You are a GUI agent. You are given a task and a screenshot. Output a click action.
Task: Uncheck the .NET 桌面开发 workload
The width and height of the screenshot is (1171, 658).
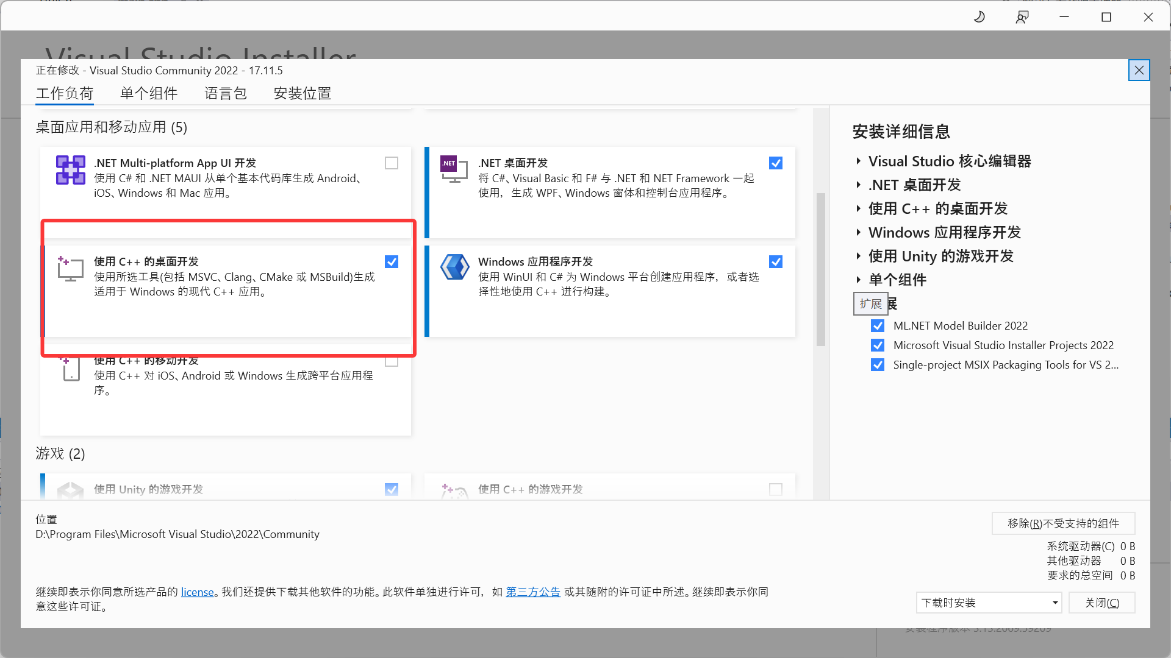pyautogui.click(x=776, y=163)
